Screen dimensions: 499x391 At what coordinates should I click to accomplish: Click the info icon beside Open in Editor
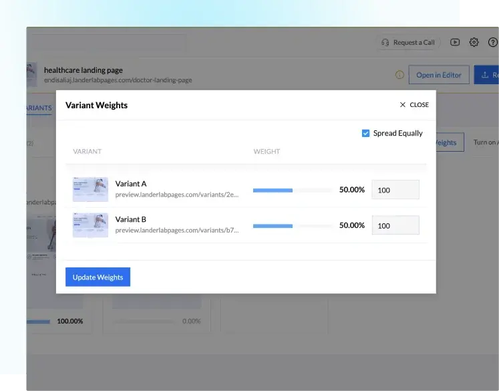pyautogui.click(x=399, y=75)
